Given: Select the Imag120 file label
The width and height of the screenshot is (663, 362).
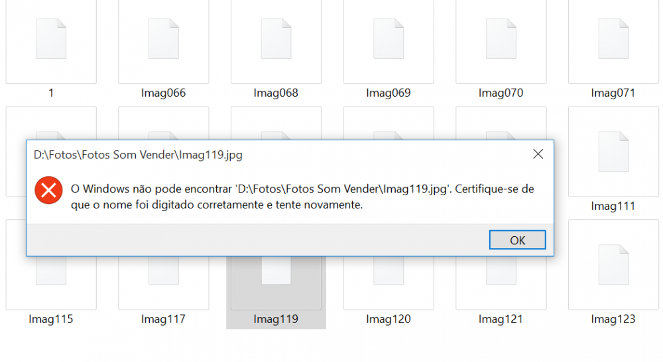Looking at the screenshot, I should 389,319.
